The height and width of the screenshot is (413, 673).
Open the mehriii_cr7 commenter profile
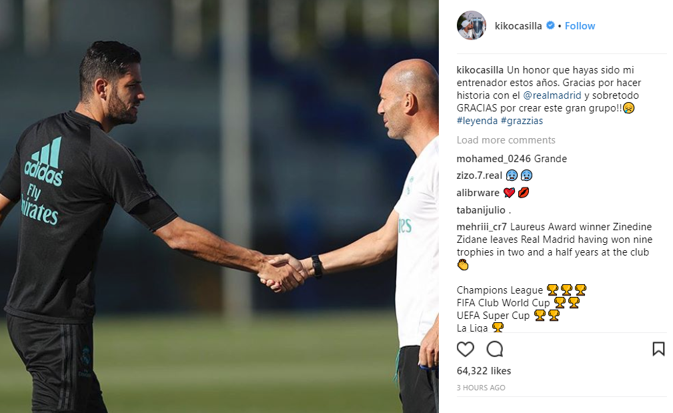tap(482, 227)
